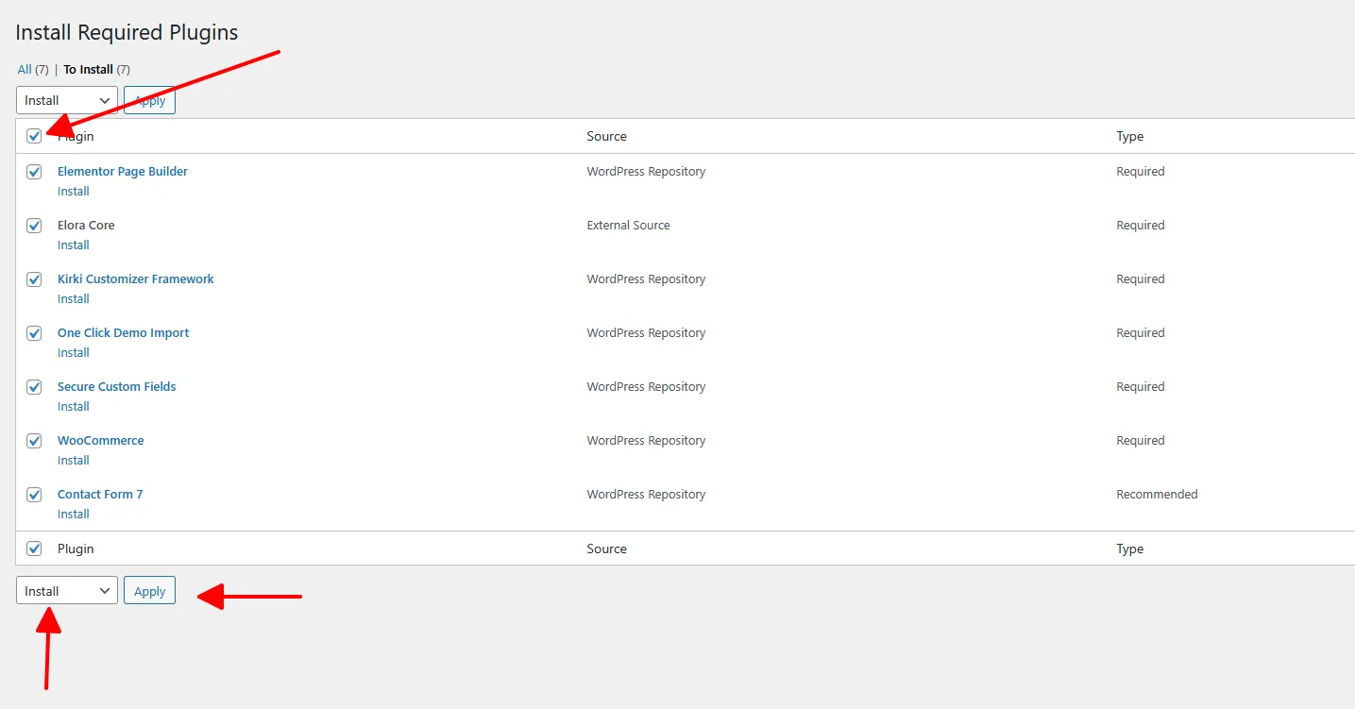Screen dimensions: 1355x709
Task: Open the Kirki Customizer Framework link
Action: point(135,279)
